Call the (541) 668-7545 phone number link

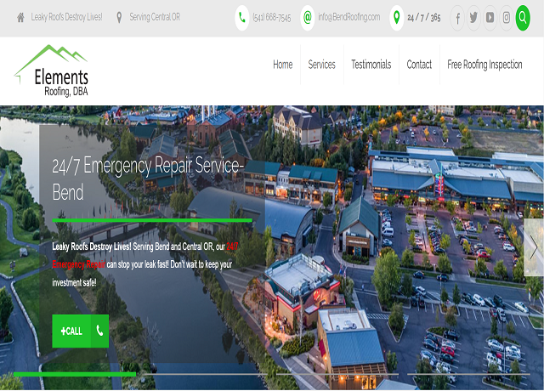point(272,17)
